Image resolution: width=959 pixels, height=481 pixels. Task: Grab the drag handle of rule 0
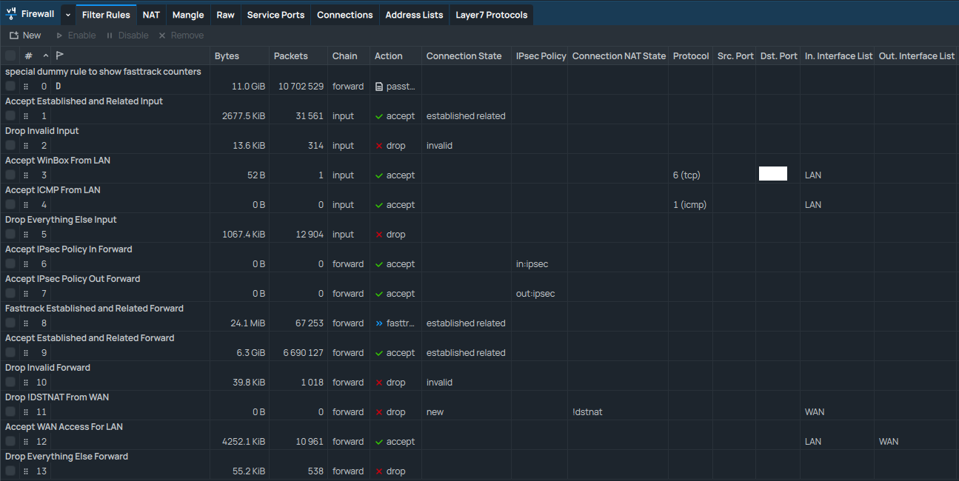click(x=26, y=87)
